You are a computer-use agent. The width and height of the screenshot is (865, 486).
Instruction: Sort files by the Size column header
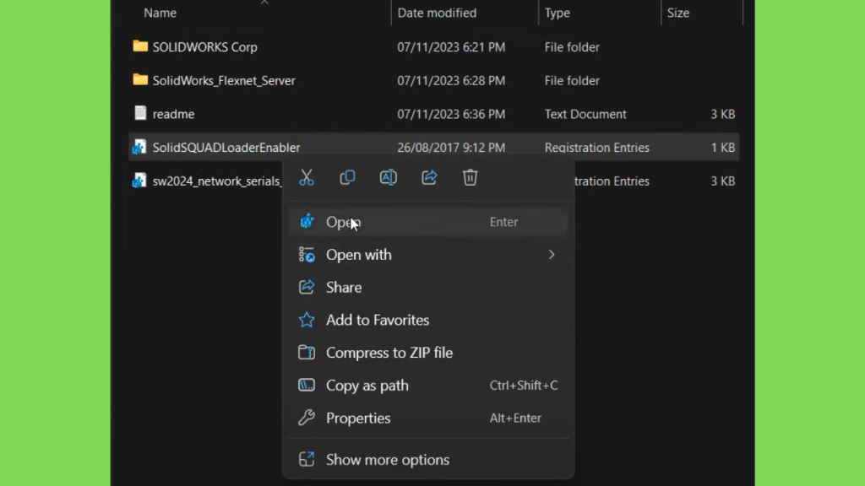[x=678, y=13]
